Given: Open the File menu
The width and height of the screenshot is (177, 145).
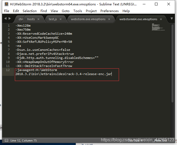Looking at the screenshot, I should click(6, 11).
